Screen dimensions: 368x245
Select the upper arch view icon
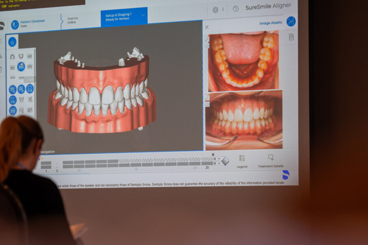coord(13,56)
